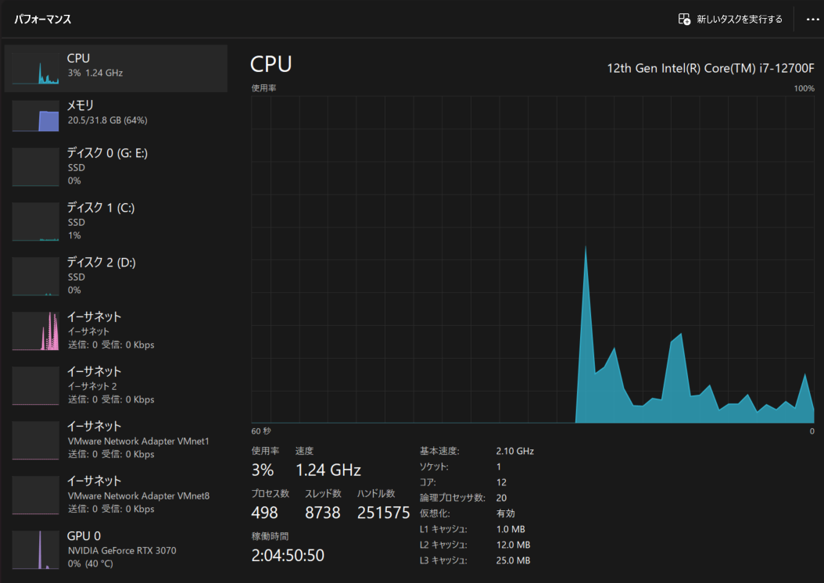This screenshot has width=824, height=583.
Task: Click the CPU mini graph thumbnail
Action: pos(35,68)
